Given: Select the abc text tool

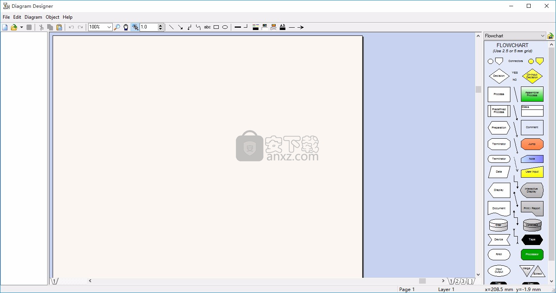Looking at the screenshot, I should tap(207, 27).
